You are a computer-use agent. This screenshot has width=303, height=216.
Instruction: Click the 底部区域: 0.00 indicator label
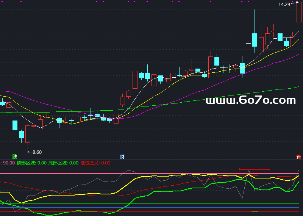click(63, 163)
